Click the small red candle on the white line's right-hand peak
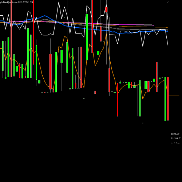Viewport: 182px width, 182px height. click(x=106, y=10)
